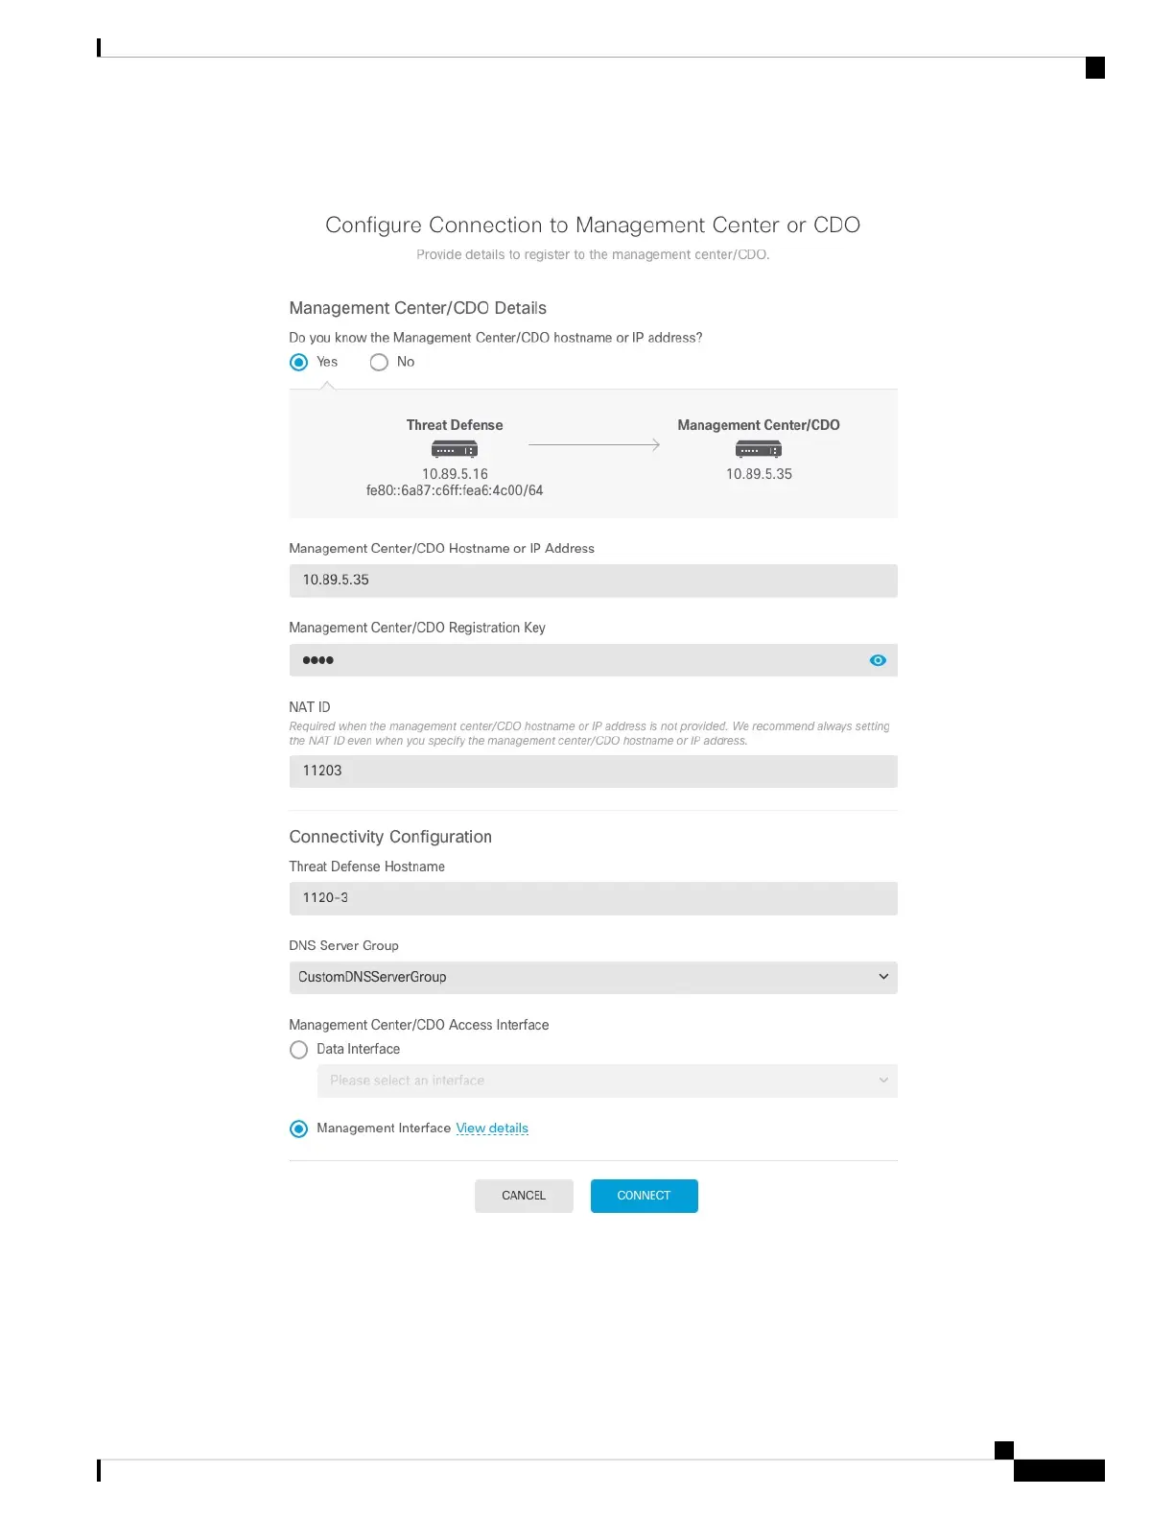Select the Yes radio button
Viewport: 1174px width, 1520px height.
click(299, 362)
